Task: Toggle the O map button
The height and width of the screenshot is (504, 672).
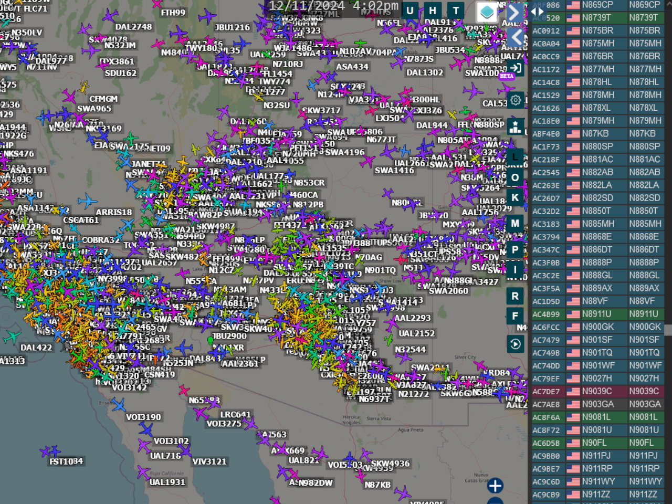Action: [515, 177]
